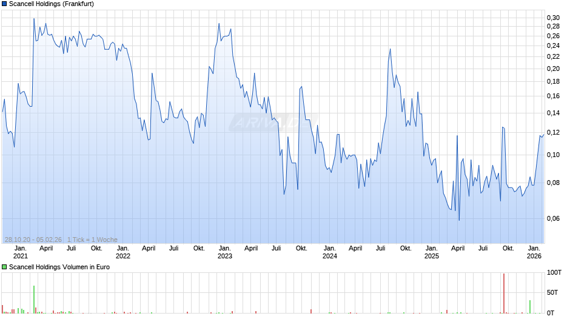Click the tallest red volume bar near Okt. 2025
The width and height of the screenshot is (570, 319).
(504, 293)
